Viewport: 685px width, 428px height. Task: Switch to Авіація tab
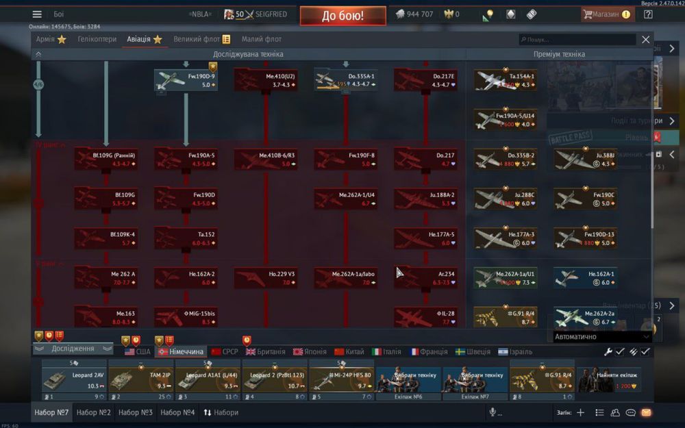pos(144,39)
